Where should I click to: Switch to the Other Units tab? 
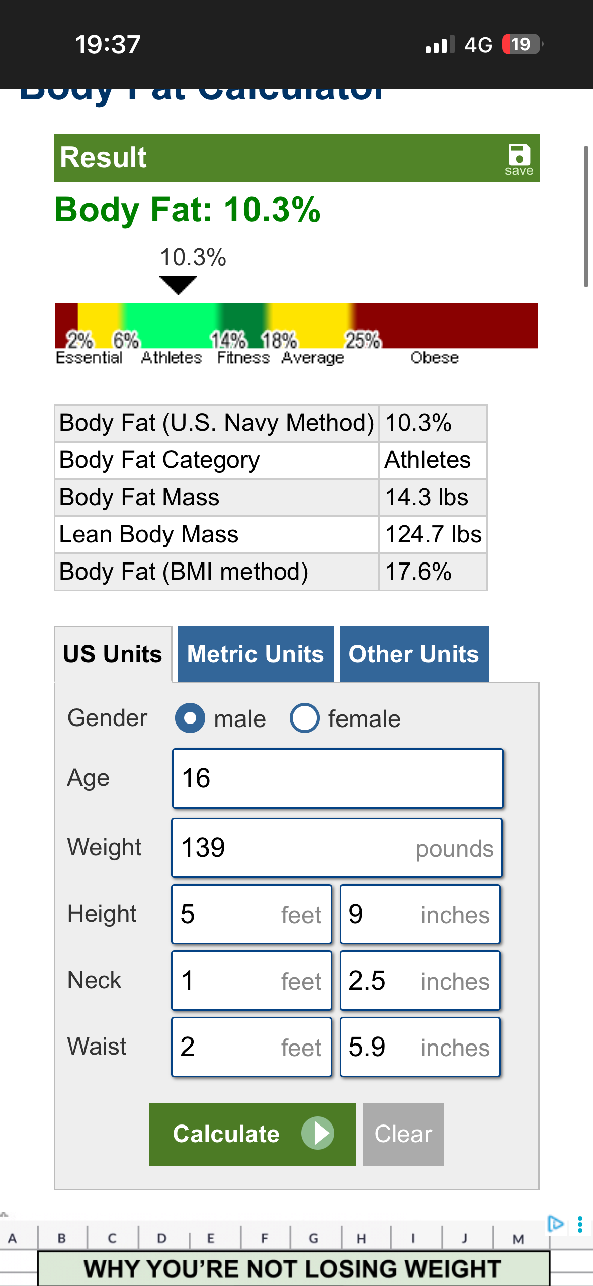point(413,654)
